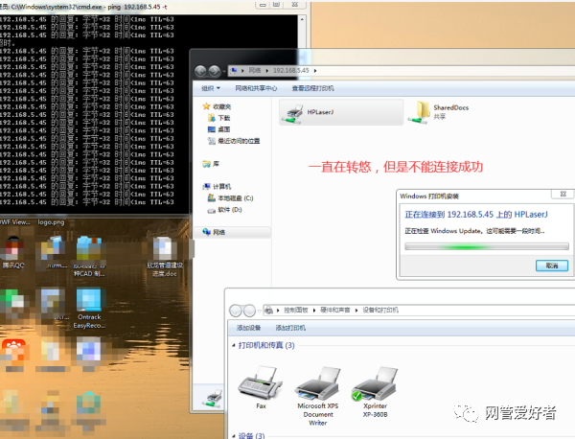575x439 pixels.
Task: Click 查看远程打印机 toolbar button
Action: 312,88
